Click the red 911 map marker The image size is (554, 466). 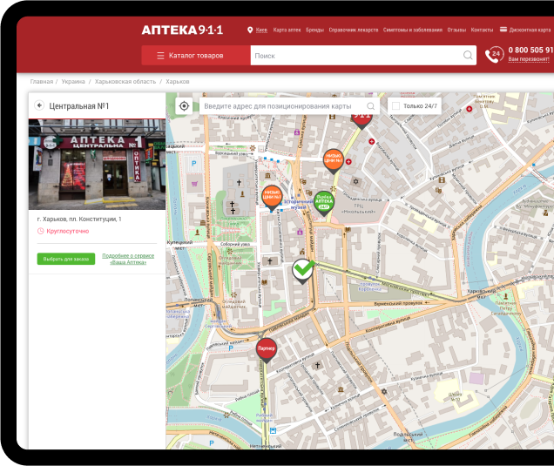coord(361,121)
